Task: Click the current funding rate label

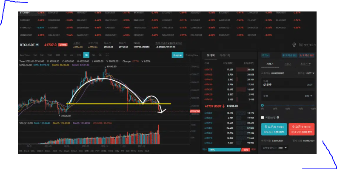Action: pyautogui.click(x=169, y=43)
